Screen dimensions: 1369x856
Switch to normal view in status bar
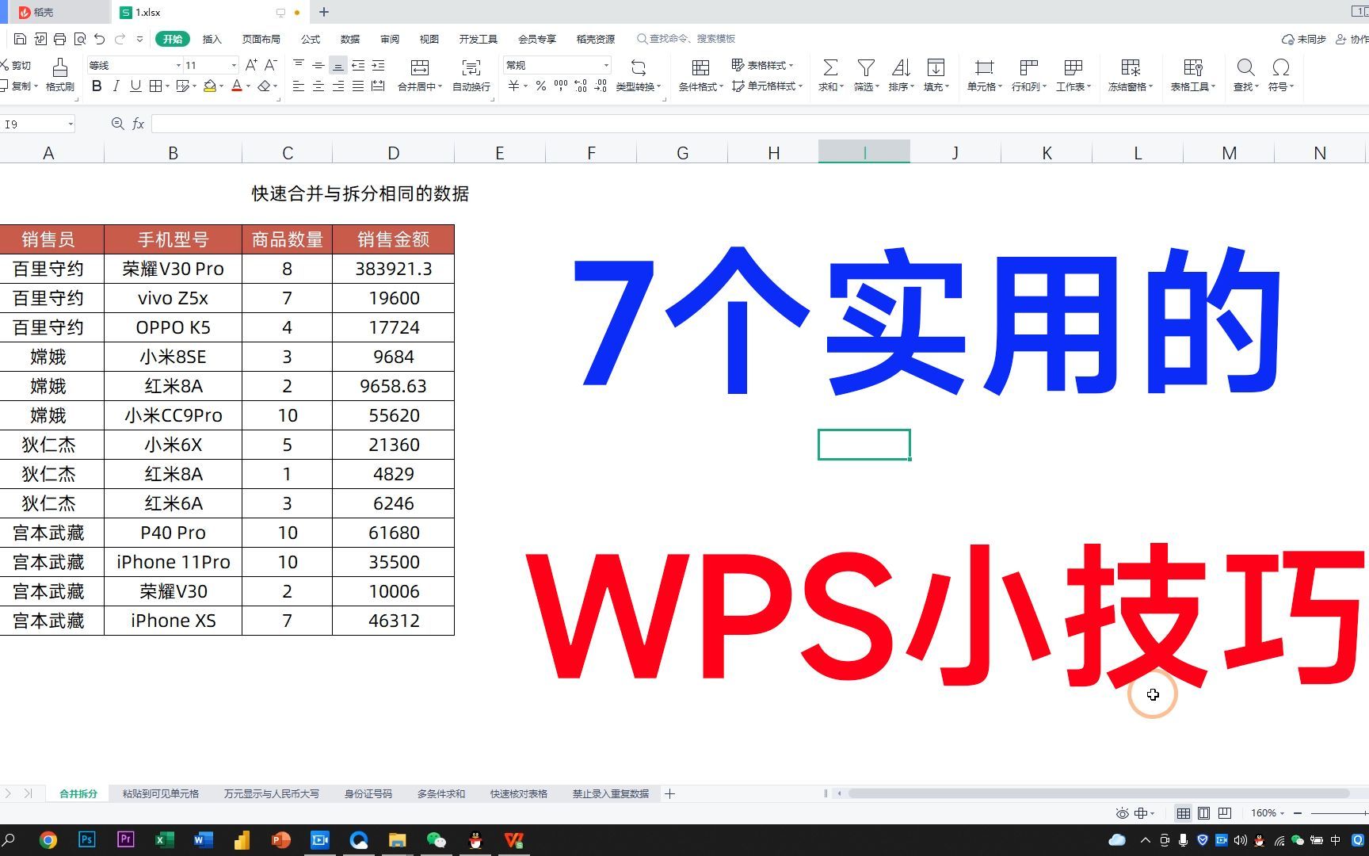pos(1183,813)
